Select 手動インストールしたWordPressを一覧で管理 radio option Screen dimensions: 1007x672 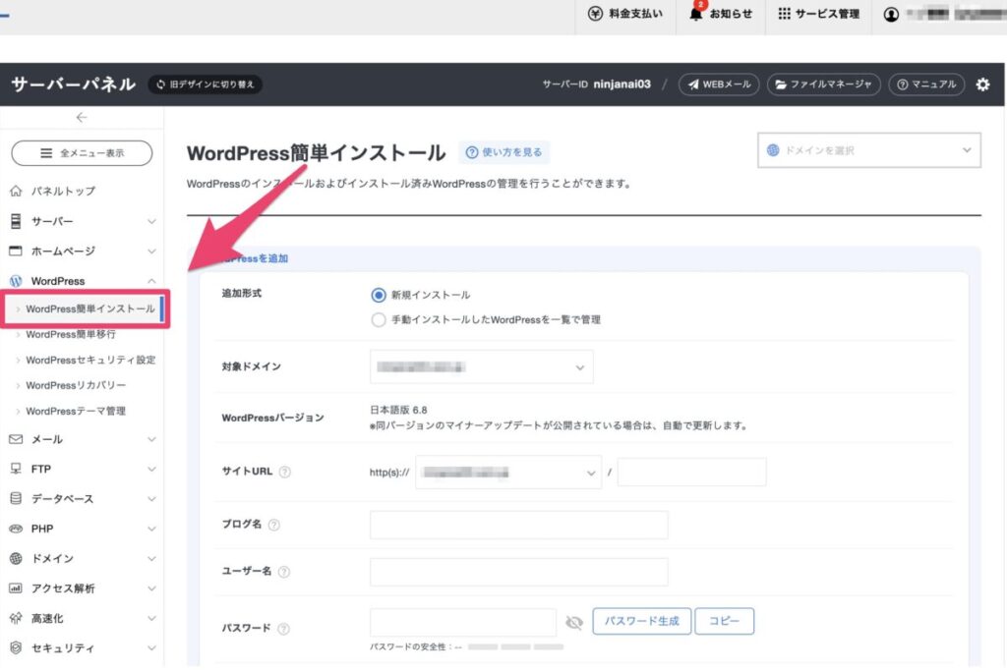tap(379, 319)
